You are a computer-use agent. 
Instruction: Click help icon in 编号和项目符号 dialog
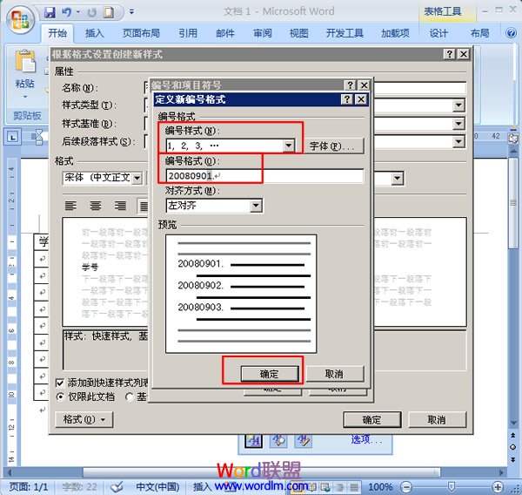pos(351,85)
